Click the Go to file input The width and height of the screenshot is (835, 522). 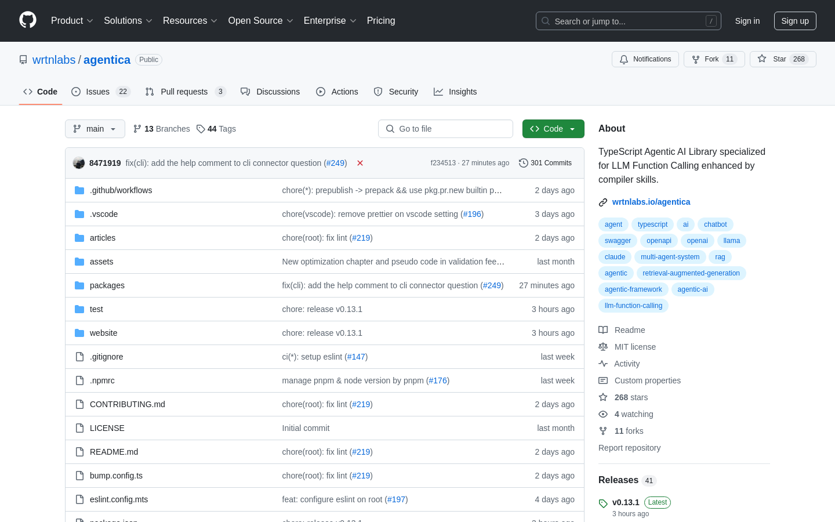(x=445, y=129)
